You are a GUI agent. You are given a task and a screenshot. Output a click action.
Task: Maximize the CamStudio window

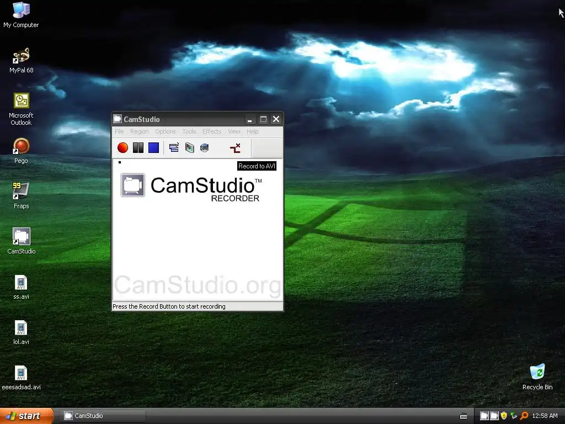pos(263,119)
